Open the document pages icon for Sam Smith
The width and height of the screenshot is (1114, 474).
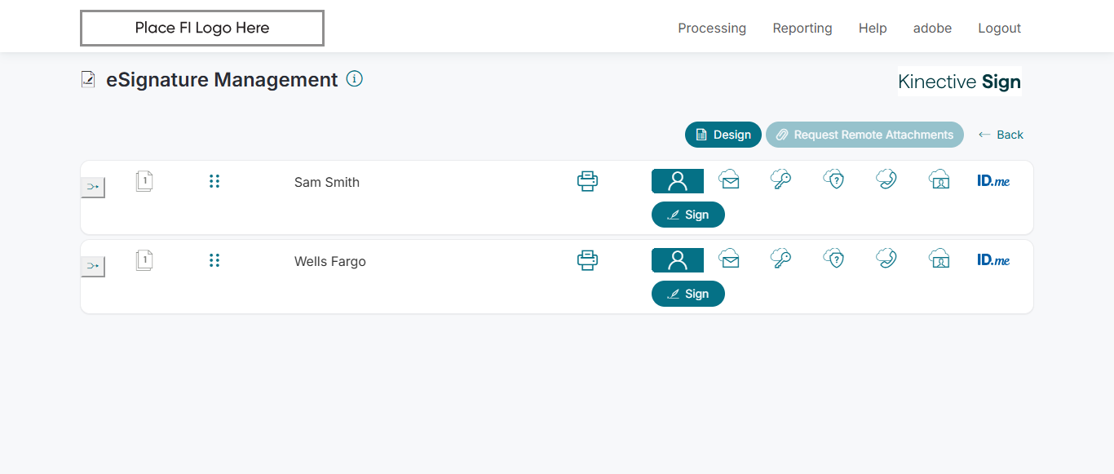(144, 181)
